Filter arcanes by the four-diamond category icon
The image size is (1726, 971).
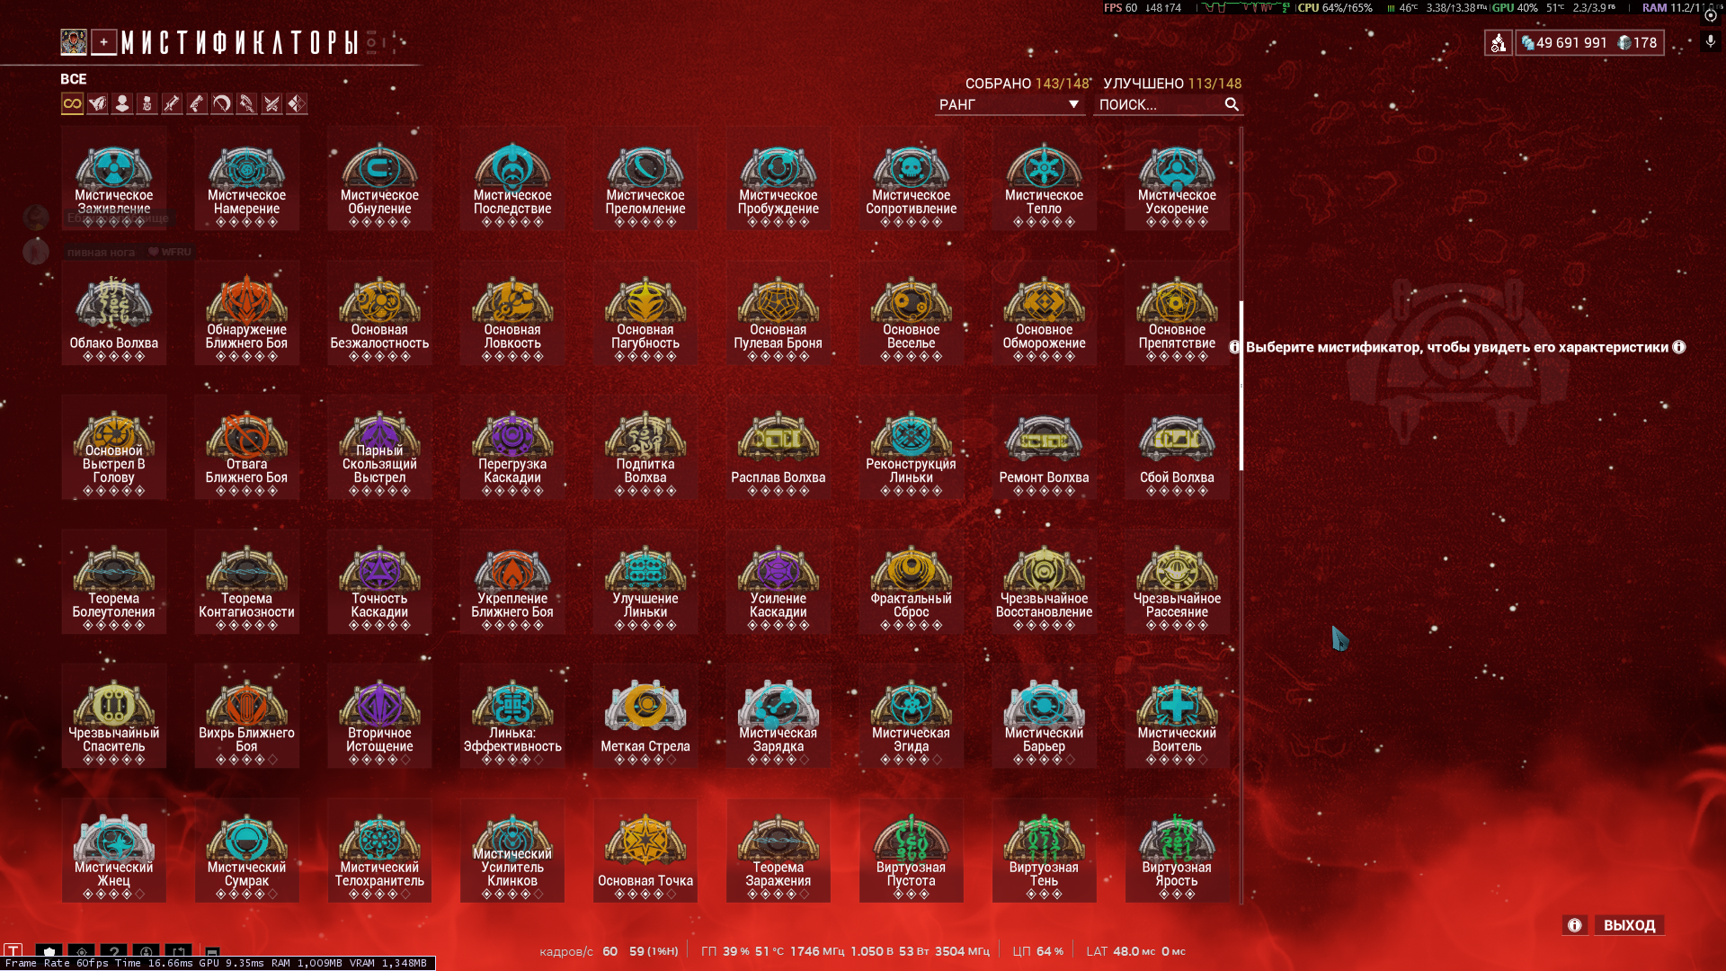(x=297, y=104)
